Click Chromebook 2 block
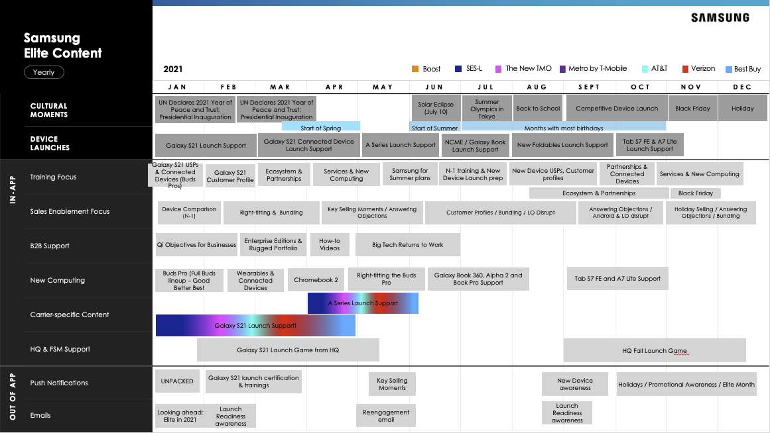This screenshot has width=770, height=433. pos(316,280)
